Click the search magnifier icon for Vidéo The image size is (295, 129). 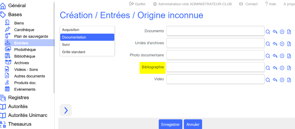coord(268,80)
